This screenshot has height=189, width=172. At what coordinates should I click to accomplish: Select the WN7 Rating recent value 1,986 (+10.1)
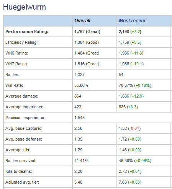point(131,64)
